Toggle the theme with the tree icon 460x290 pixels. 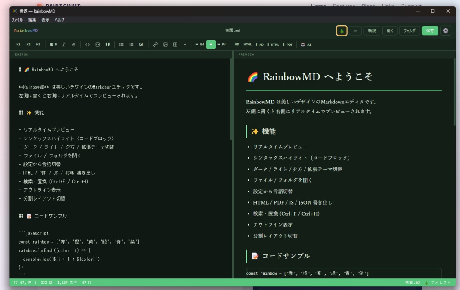tap(342, 30)
